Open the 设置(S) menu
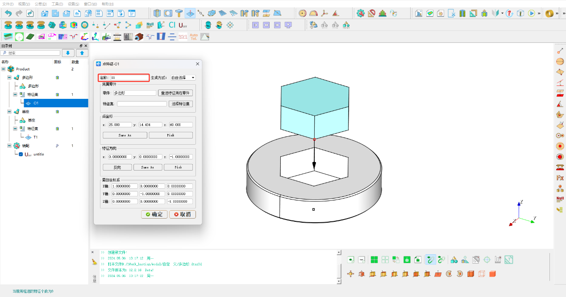This screenshot has height=297, width=566. click(x=72, y=4)
